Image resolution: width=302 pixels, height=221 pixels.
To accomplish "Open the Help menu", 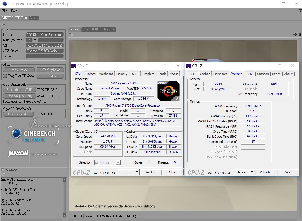I will [14, 11].
